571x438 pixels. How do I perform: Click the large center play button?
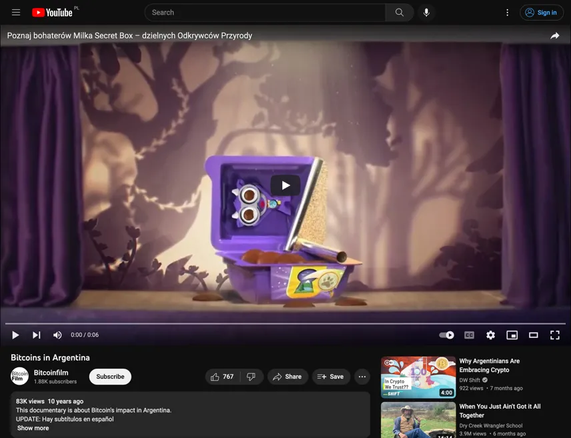click(285, 186)
